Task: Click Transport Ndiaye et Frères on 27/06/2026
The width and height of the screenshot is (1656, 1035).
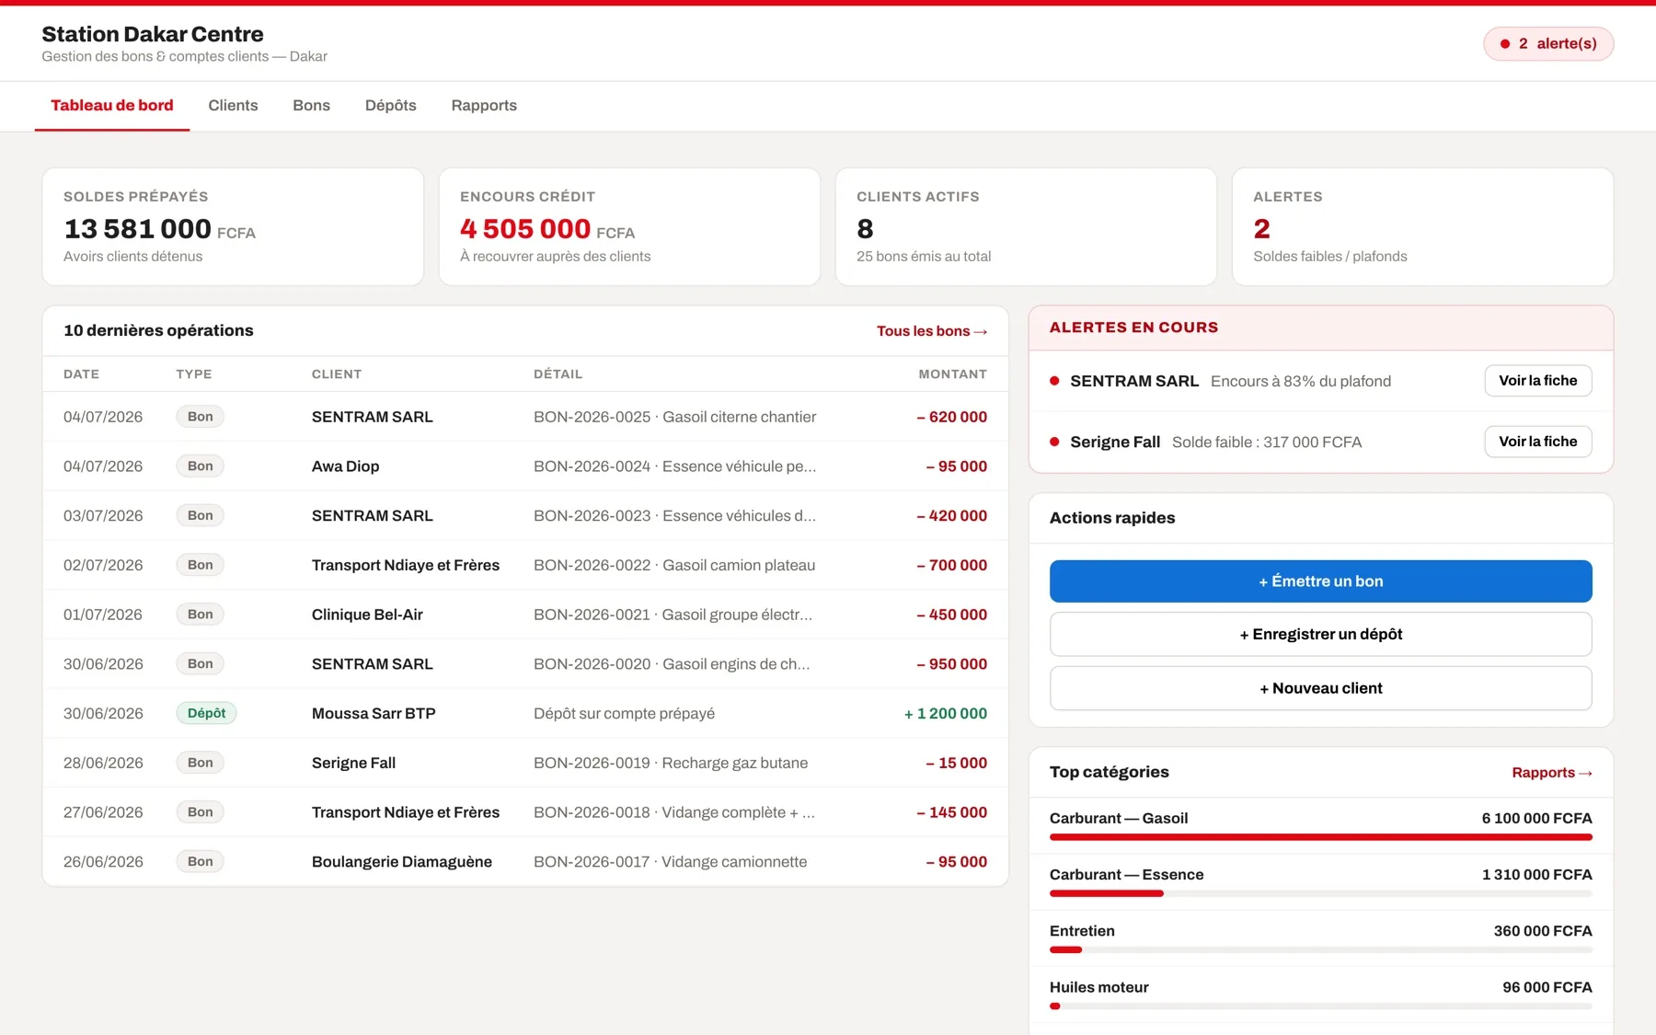Action: click(x=406, y=812)
